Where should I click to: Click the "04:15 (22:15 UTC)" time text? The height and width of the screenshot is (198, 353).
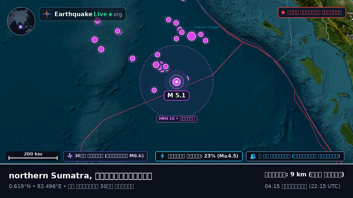(302, 186)
